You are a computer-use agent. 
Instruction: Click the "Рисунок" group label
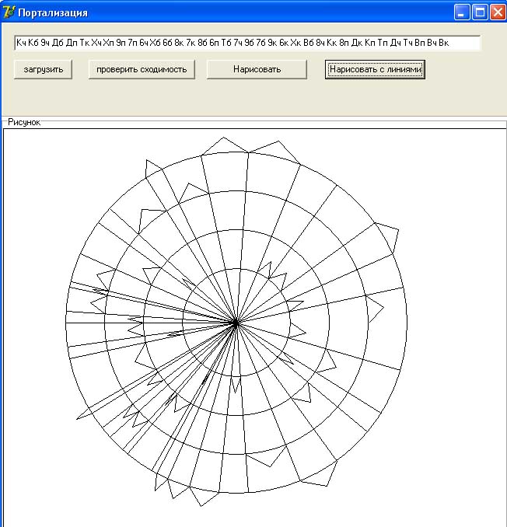pos(24,122)
